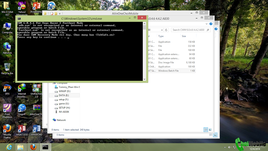Launch Mozilla Firefox desktop shortcut

[7, 132]
